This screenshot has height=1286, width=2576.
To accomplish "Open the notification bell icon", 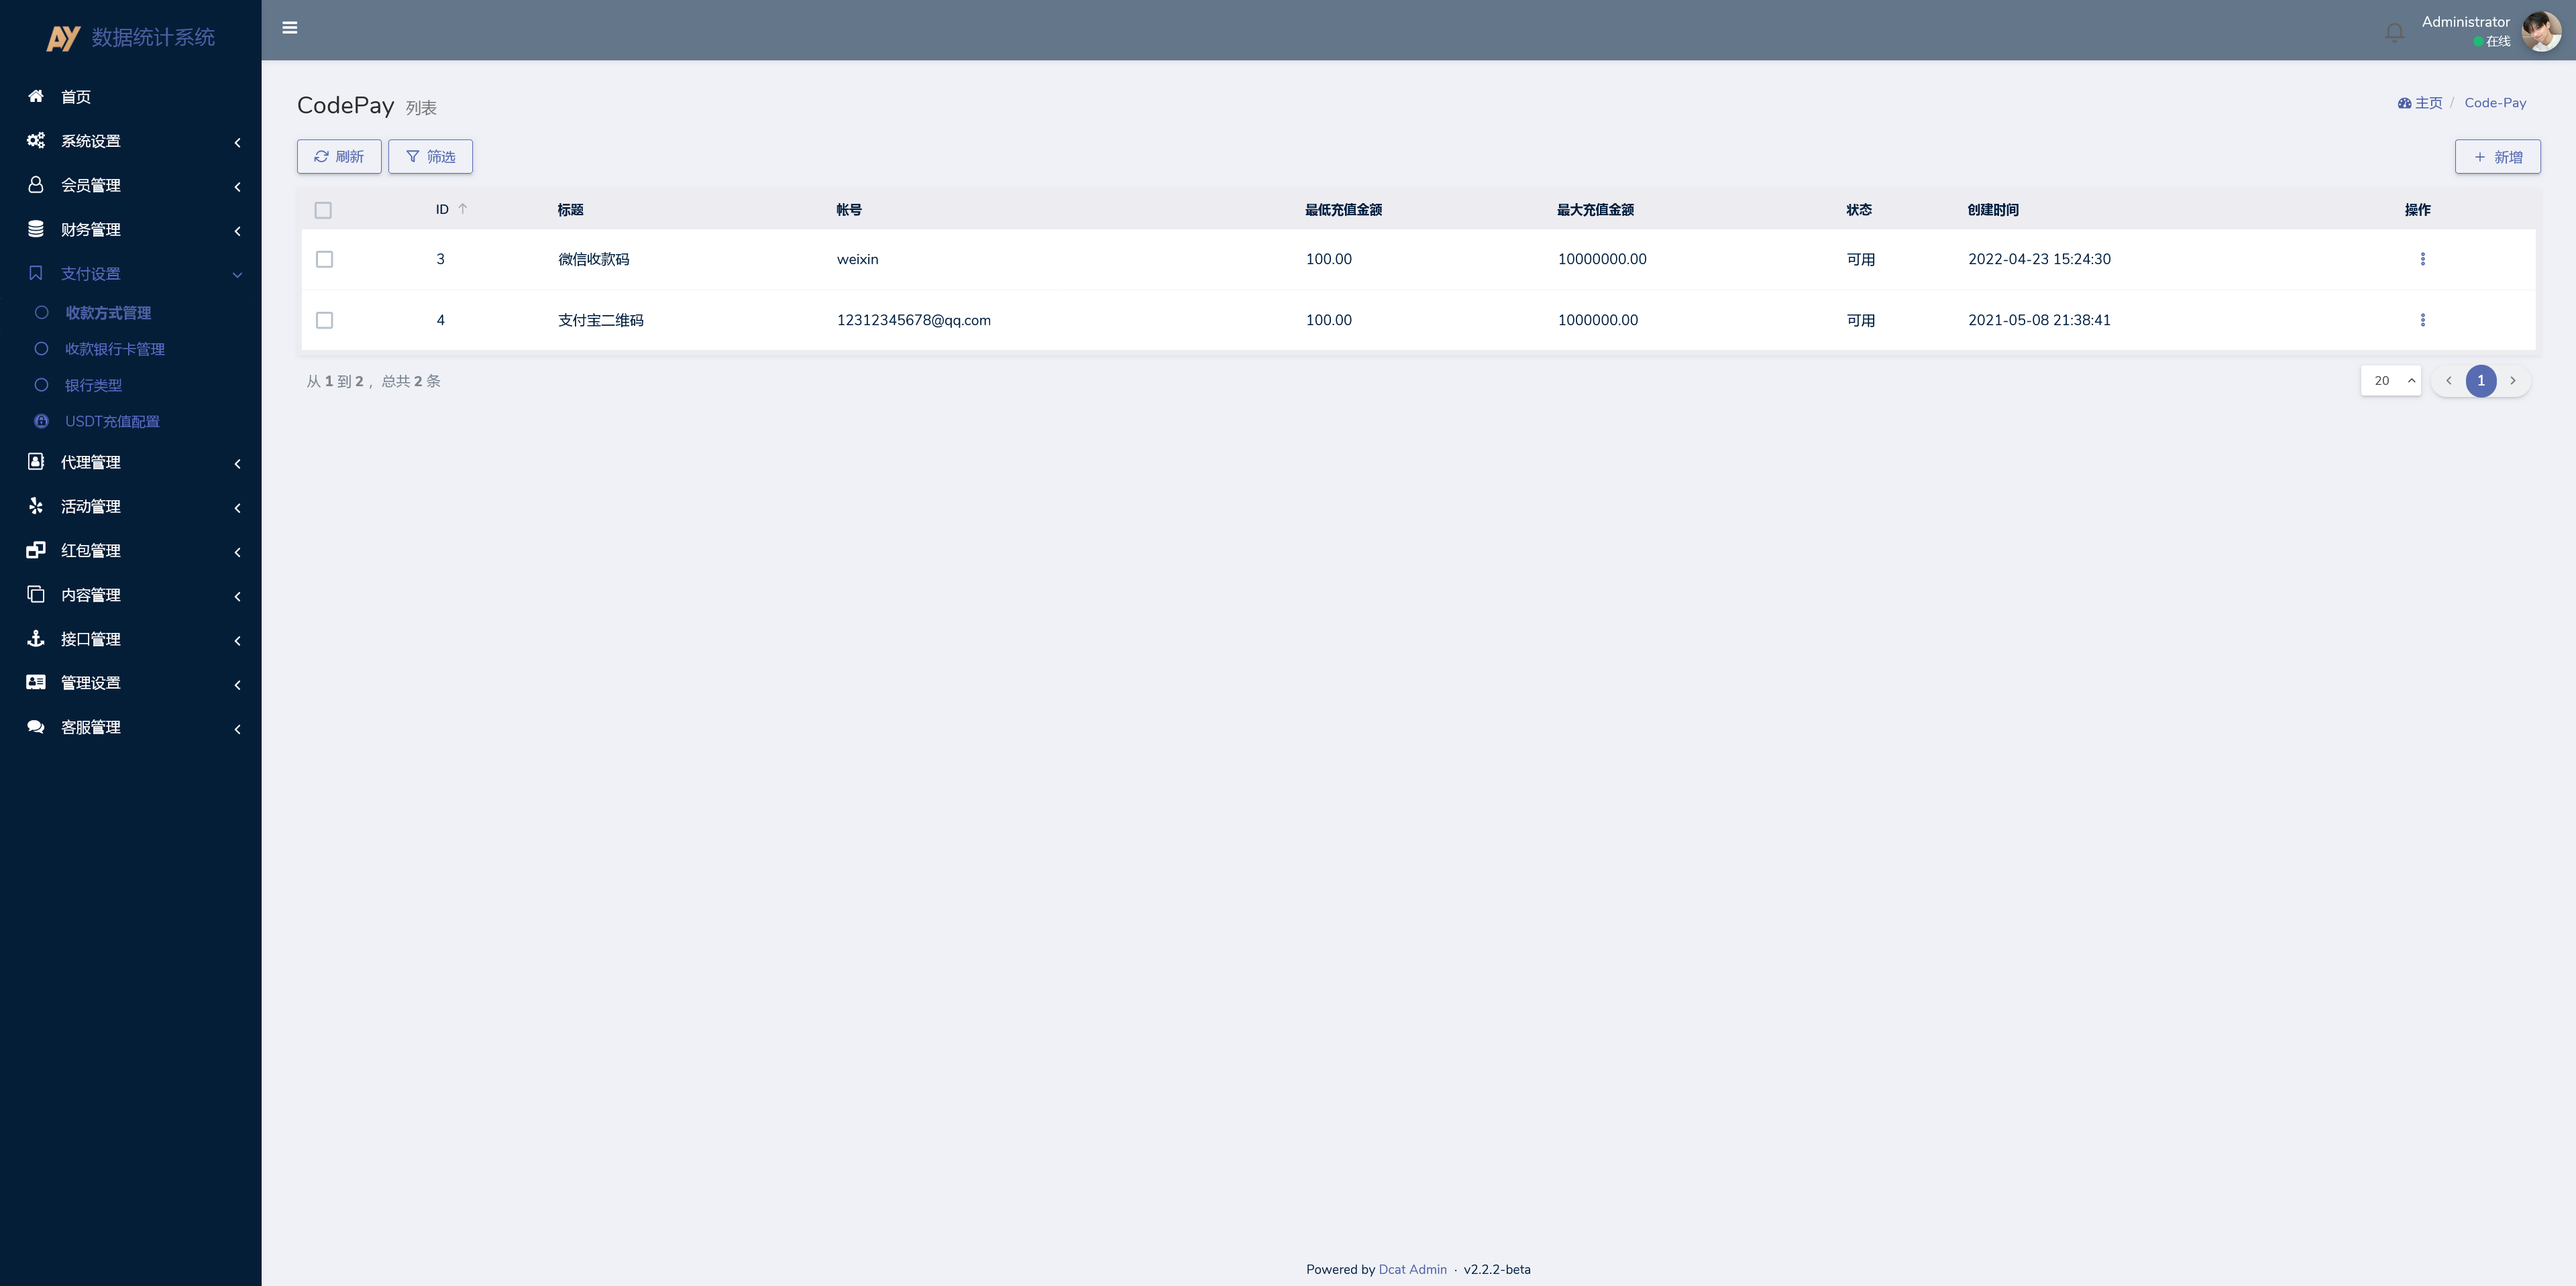I will (x=2394, y=33).
